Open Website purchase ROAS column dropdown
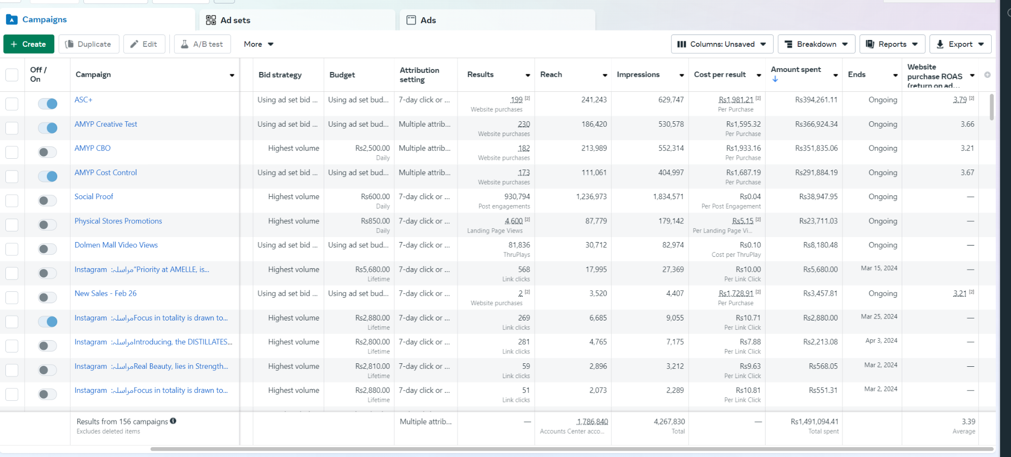Image resolution: width=1011 pixels, height=457 pixels. click(972, 75)
